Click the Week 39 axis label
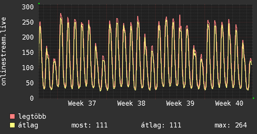The height and width of the screenshot is (134, 257). click(180, 103)
